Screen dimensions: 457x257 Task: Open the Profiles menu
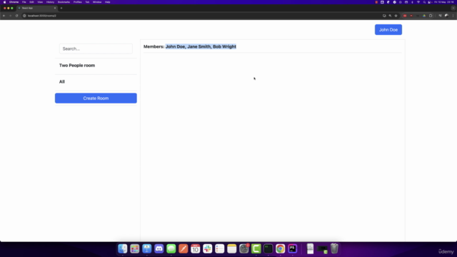[x=78, y=2]
